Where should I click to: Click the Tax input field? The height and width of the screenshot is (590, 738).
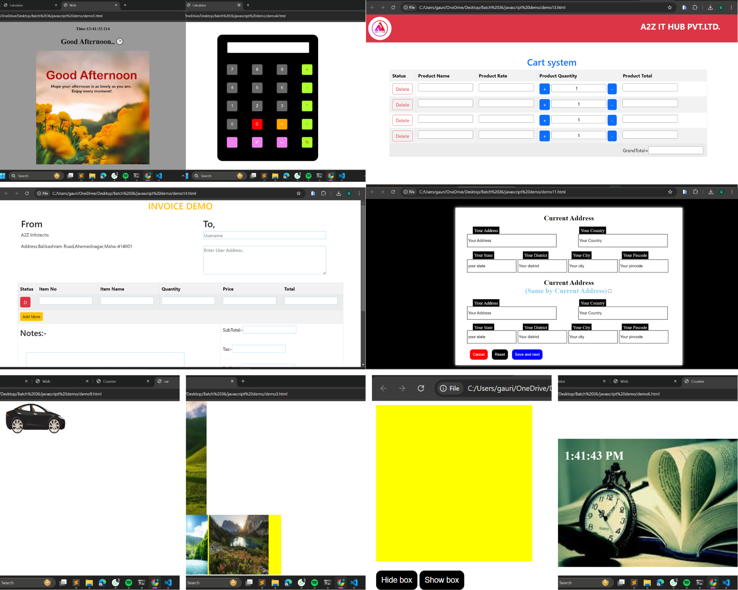tap(259, 349)
